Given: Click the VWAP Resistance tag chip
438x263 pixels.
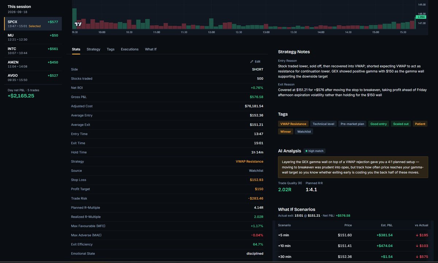Looking at the screenshot, I should click(x=293, y=124).
